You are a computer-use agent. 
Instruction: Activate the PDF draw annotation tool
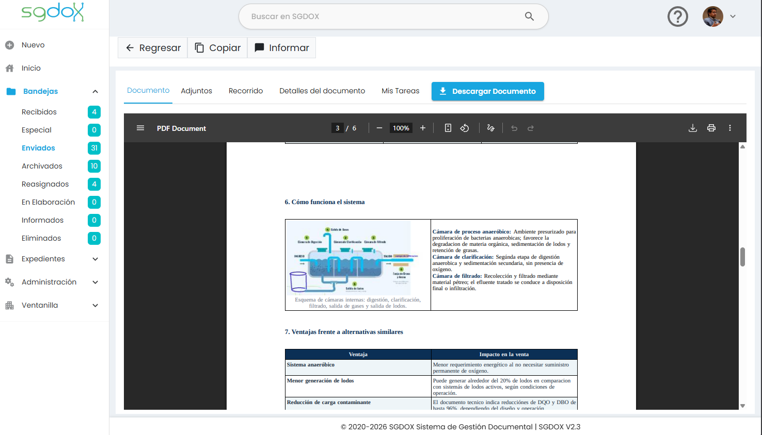tap(491, 128)
